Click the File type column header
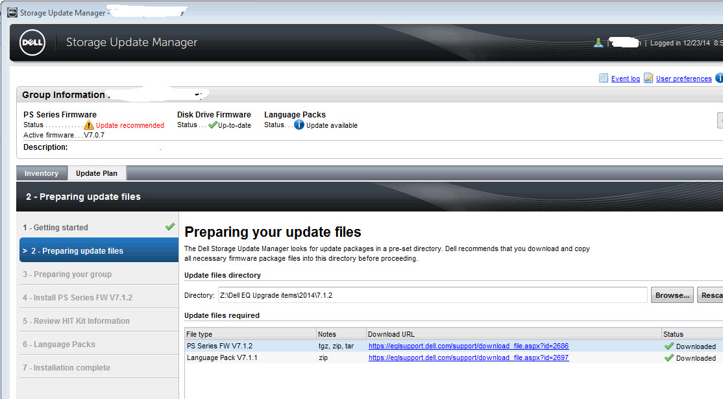This screenshot has width=723, height=399. pos(251,334)
